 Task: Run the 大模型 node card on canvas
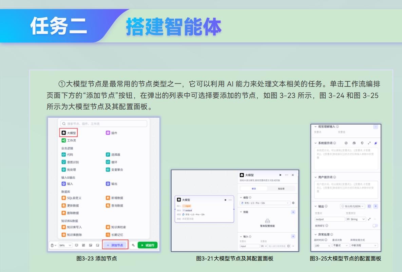click(x=226, y=200)
